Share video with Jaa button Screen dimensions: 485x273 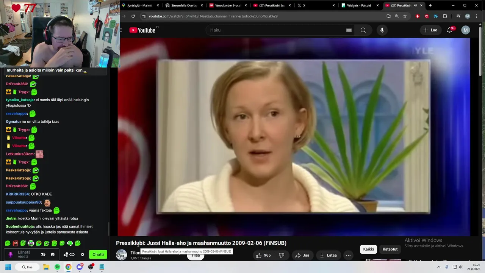[x=302, y=255]
